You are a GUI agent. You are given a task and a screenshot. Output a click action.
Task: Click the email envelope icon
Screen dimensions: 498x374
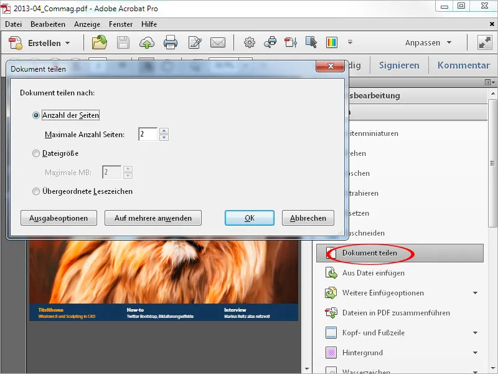pyautogui.click(x=218, y=42)
